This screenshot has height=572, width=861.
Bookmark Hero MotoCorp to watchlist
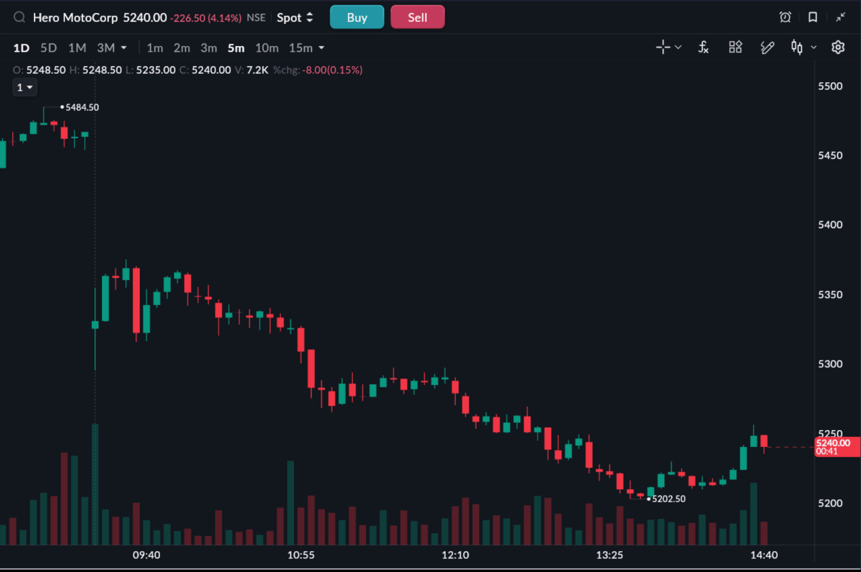[812, 17]
